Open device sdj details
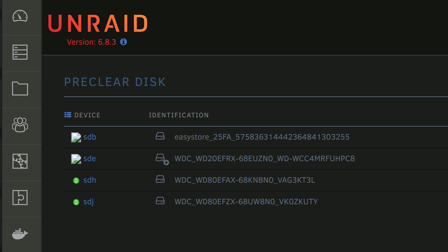The width and height of the screenshot is (448, 252). [x=89, y=201]
